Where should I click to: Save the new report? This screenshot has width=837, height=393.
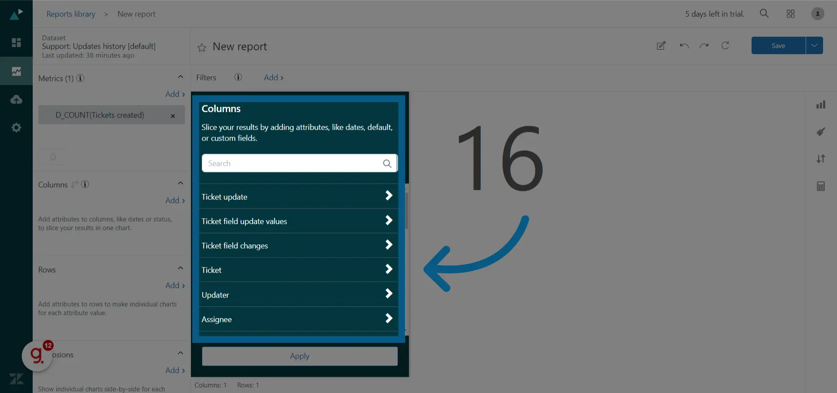[778, 45]
